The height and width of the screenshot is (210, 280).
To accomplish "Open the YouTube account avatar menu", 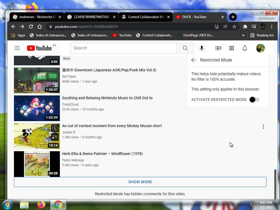I will pyautogui.click(x=261, y=48).
